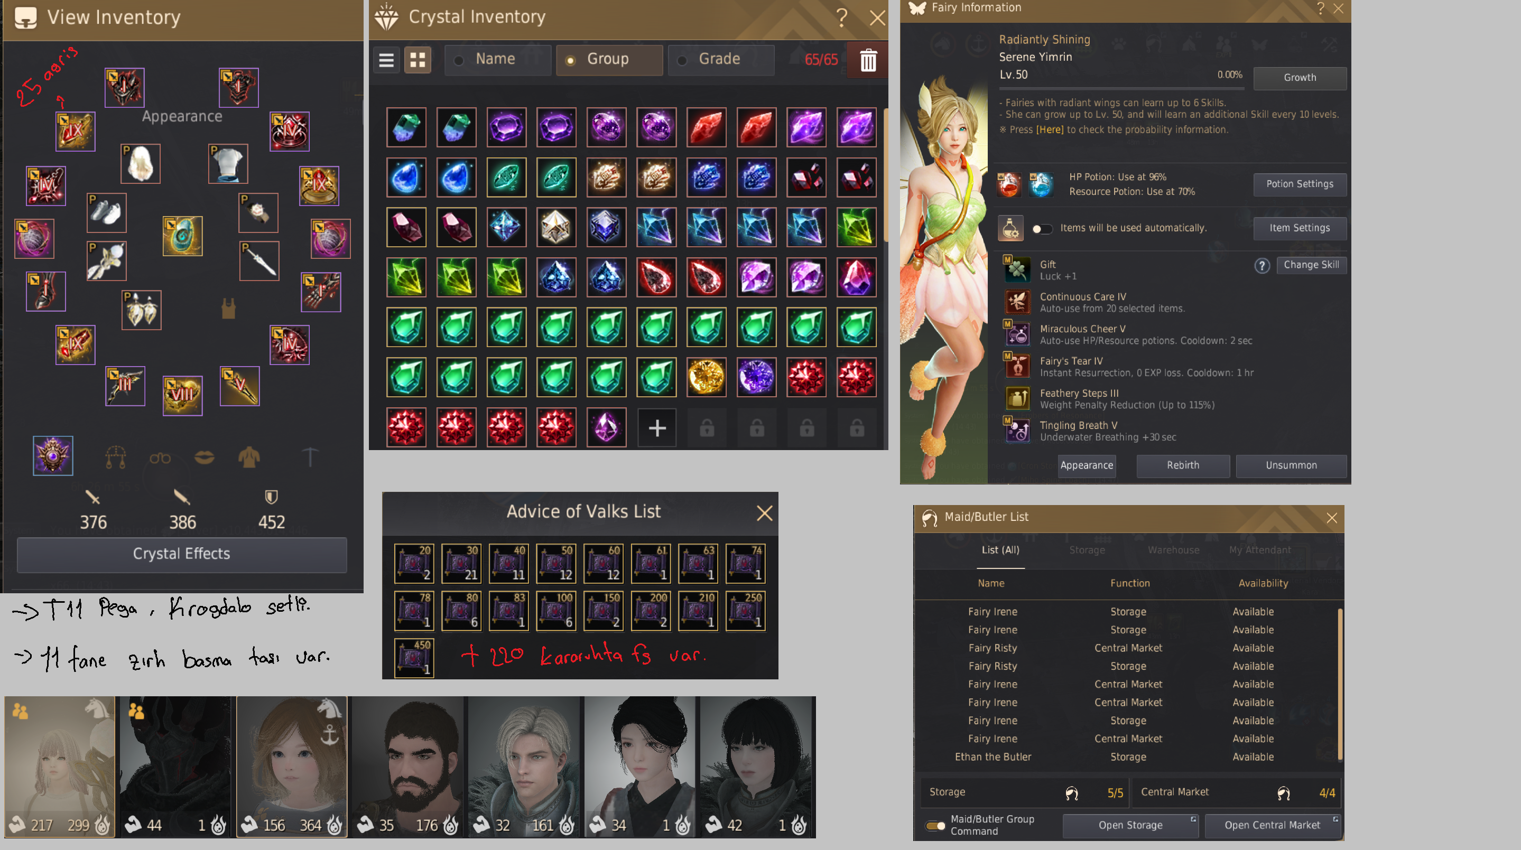Click the fairy level experience progress bar

1121,88
